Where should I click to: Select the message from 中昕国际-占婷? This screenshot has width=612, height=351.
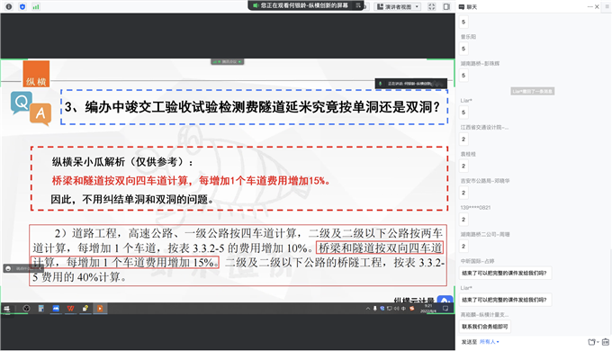(505, 273)
